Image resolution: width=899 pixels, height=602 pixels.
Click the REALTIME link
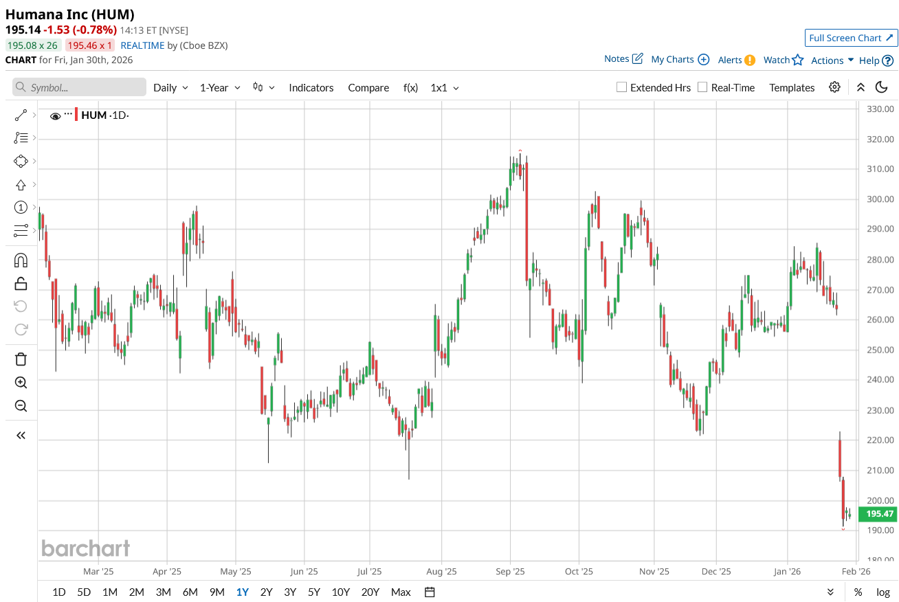click(142, 45)
